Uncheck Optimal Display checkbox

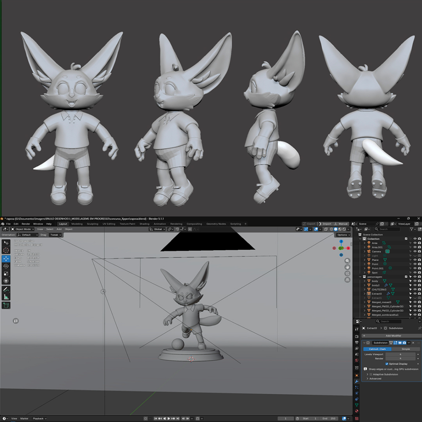tap(387, 364)
